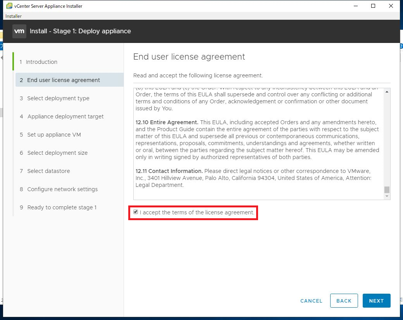Uncheck the accept license terms checkbox
The width and height of the screenshot is (403, 320).
pyautogui.click(x=136, y=212)
